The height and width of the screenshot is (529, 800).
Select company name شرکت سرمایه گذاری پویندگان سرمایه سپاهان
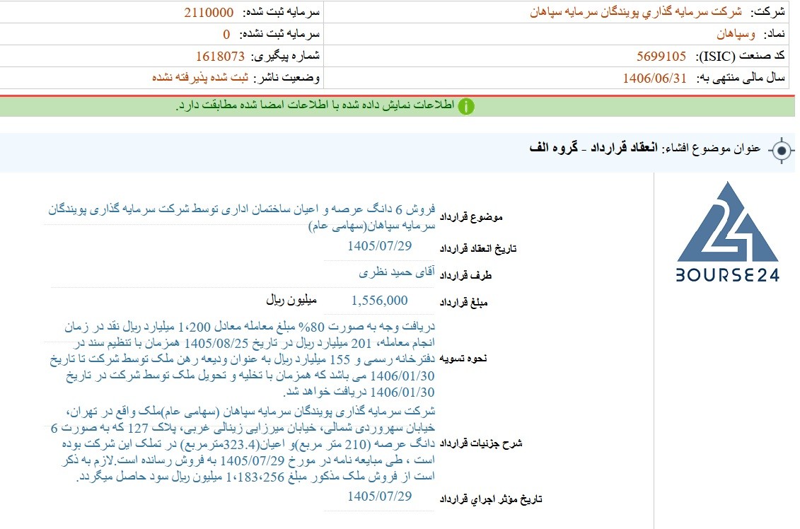click(636, 12)
